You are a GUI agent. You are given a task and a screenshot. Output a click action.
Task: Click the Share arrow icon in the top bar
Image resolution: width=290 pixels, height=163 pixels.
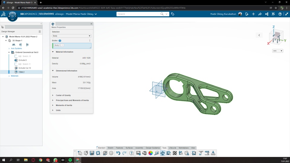click(260, 14)
